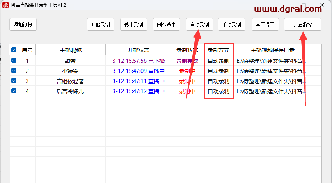Click 录制中 cell in 小娇柒 row
Screen dimensions: 332x183
pyautogui.click(x=187, y=71)
